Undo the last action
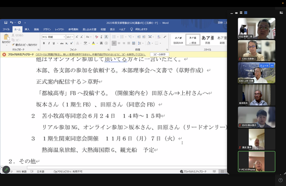This screenshot has width=286, height=186. click(x=12, y=22)
